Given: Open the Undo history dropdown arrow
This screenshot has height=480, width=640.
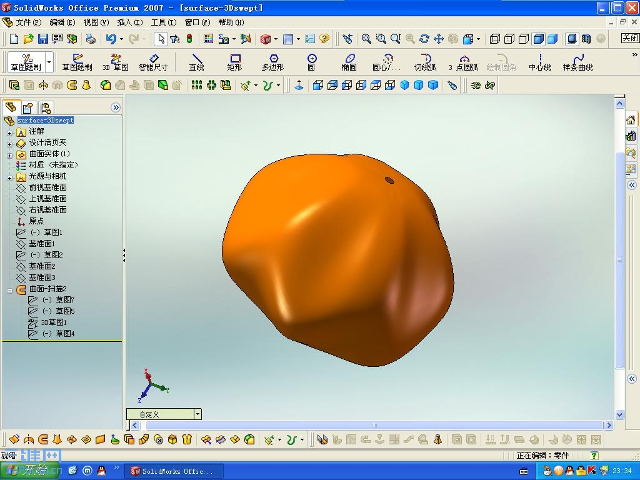Looking at the screenshot, I should click(121, 39).
